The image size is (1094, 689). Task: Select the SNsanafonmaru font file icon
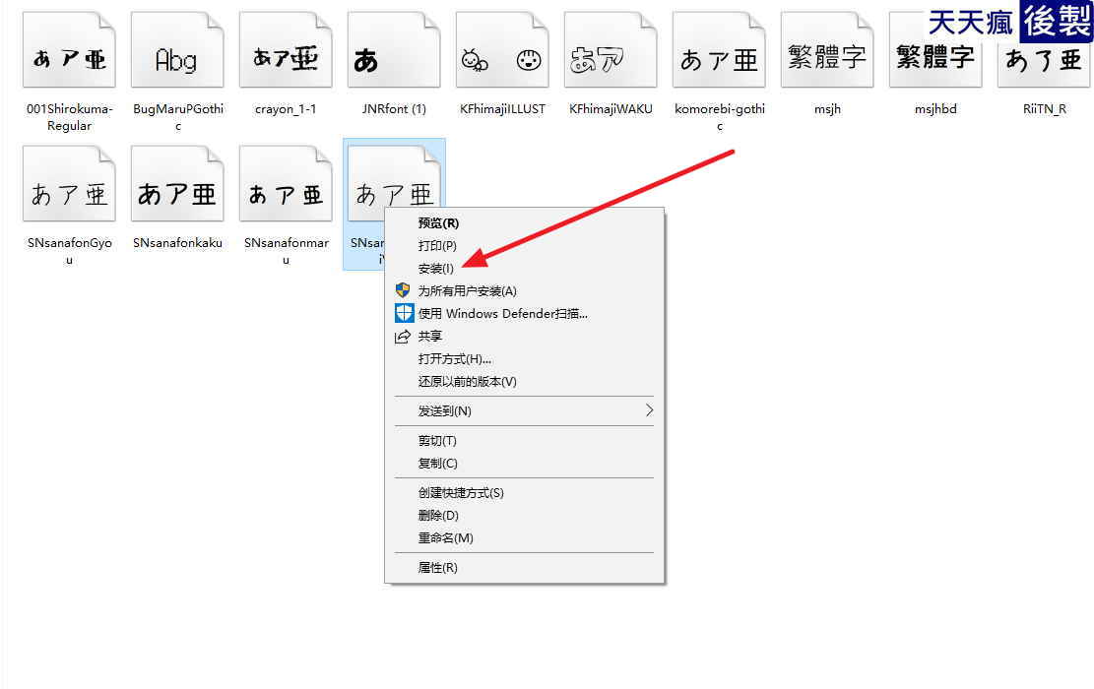tap(286, 183)
